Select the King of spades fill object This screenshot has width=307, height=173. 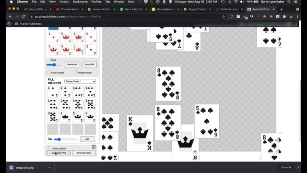coord(78,117)
